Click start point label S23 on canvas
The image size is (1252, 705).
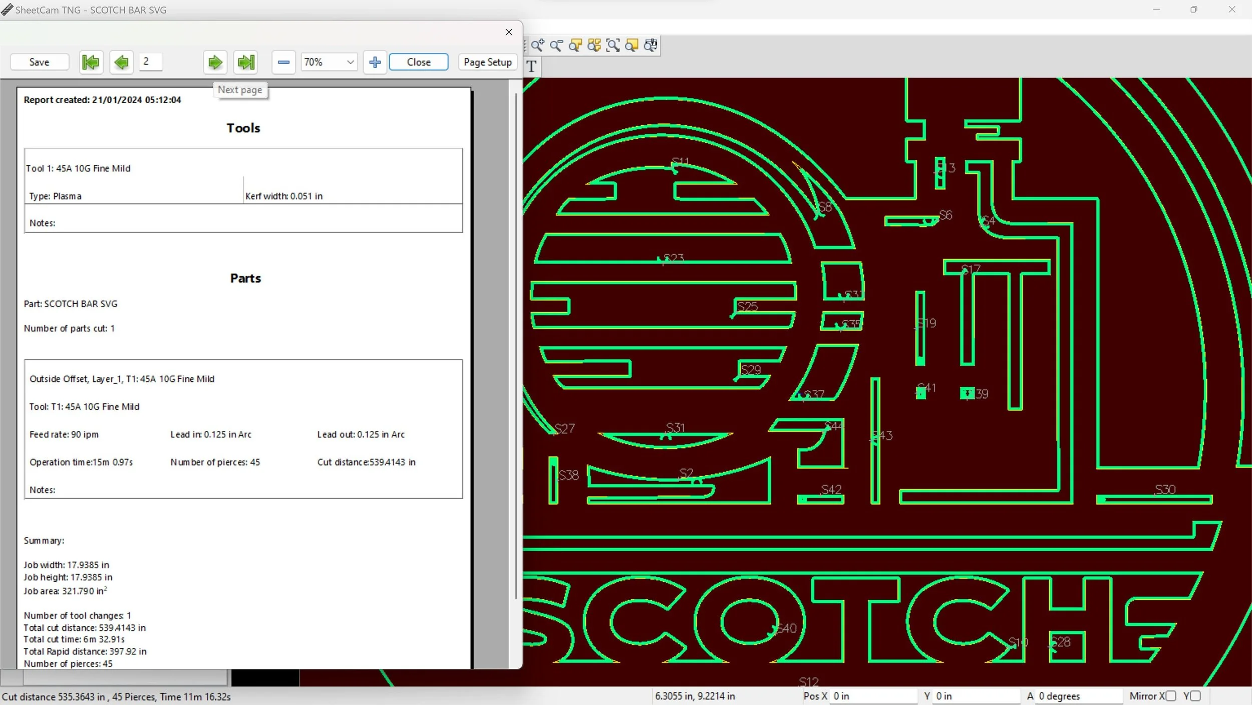(x=673, y=258)
